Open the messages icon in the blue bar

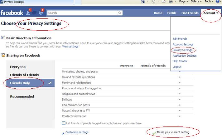click(x=34, y=13)
